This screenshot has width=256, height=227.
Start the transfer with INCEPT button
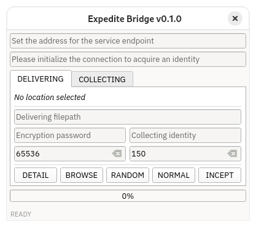[x=220, y=175]
